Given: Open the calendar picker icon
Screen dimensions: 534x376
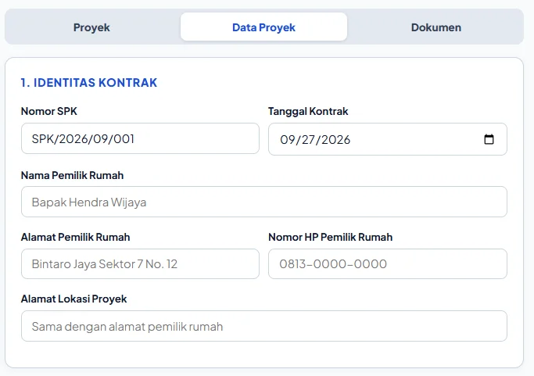Looking at the screenshot, I should (x=489, y=139).
